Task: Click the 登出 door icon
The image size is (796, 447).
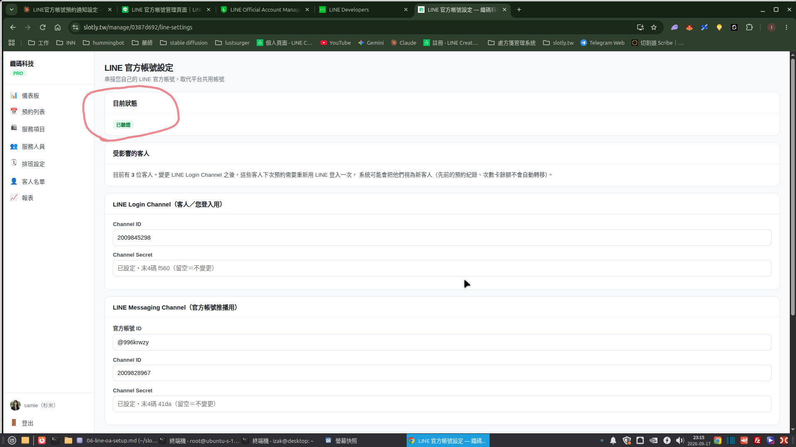Action: [x=14, y=423]
